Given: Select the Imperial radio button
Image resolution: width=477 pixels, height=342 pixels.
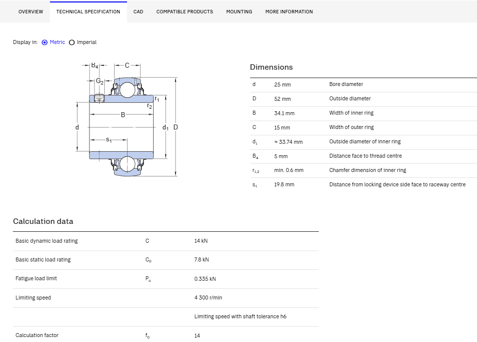Looking at the screenshot, I should (72, 43).
